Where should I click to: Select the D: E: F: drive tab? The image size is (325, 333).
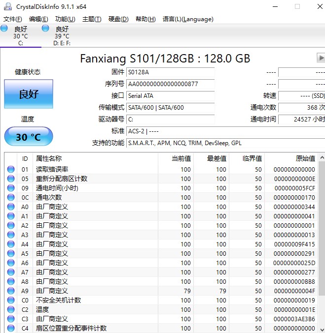pos(62,36)
